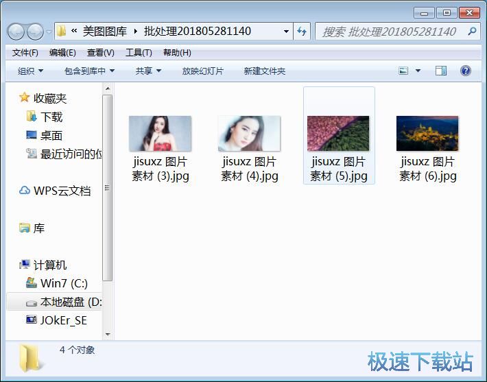The height and width of the screenshot is (382, 487).
Task: Open JOkEr_SE in navigation pane
Action: (64, 320)
